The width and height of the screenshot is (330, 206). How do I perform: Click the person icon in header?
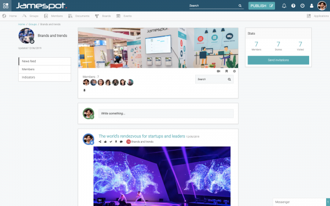point(311,5)
